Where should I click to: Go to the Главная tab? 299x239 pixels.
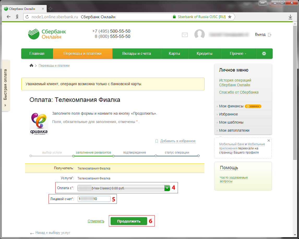[x=37, y=54]
